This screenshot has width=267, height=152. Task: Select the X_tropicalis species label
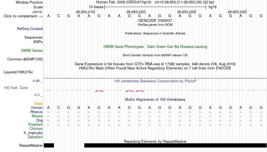point(33,133)
